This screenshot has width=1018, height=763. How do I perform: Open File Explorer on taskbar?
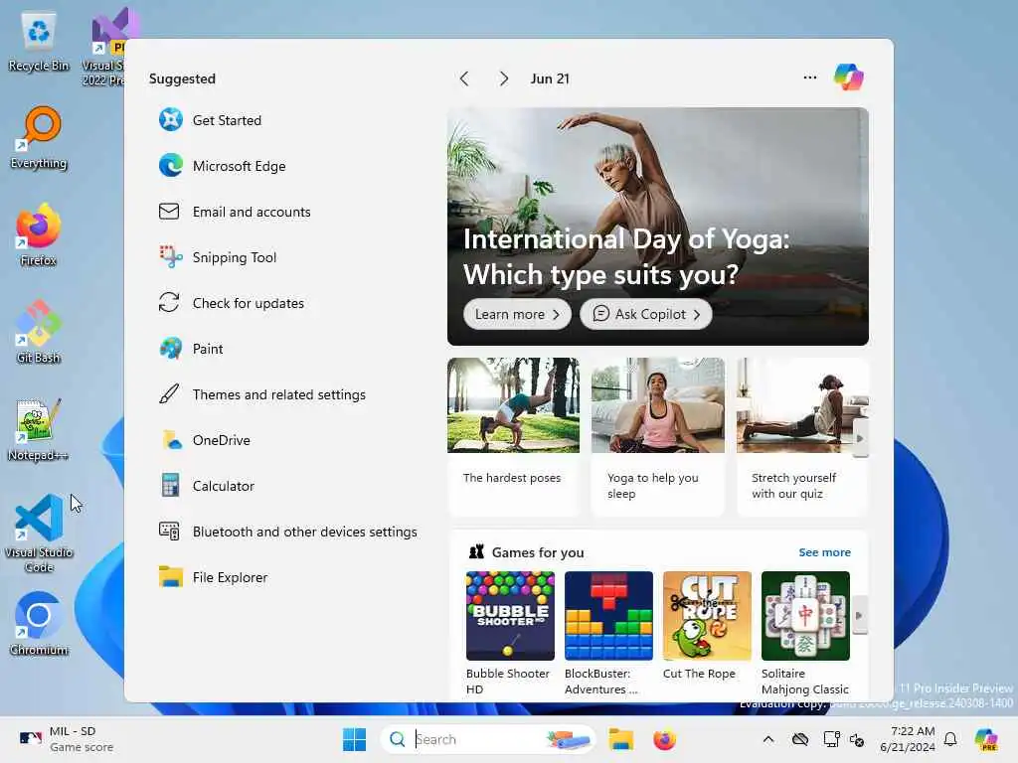[621, 739]
